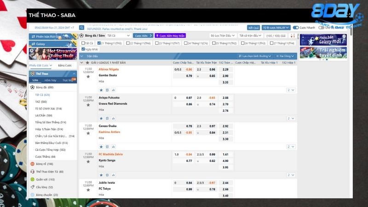Image resolution: width=368 pixels, height=207 pixels.
Task: Select 1X2 (580) market link
Action: pyautogui.click(x=41, y=102)
